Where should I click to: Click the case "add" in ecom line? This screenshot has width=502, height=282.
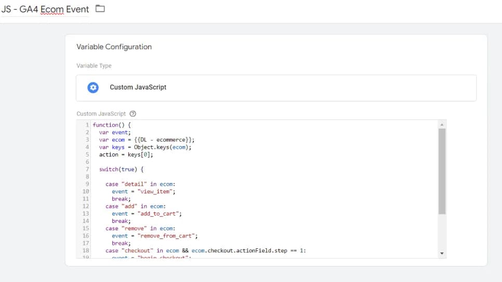[x=136, y=206]
